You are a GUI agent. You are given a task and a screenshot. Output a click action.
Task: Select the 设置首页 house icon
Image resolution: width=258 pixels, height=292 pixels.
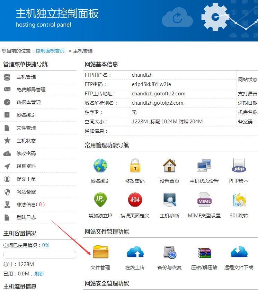pos(170,166)
